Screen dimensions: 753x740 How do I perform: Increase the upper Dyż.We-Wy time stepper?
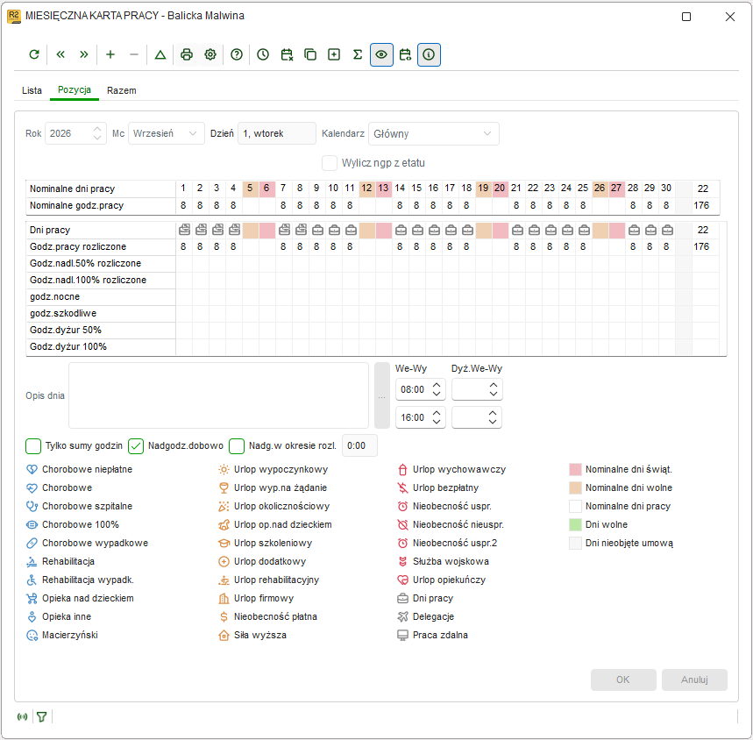pos(494,386)
